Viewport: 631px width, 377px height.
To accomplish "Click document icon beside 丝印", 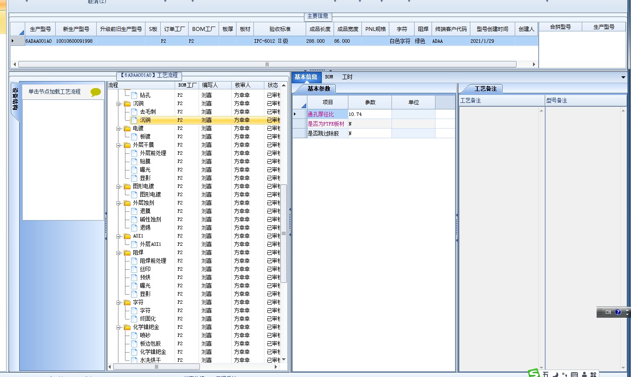I will coord(134,269).
